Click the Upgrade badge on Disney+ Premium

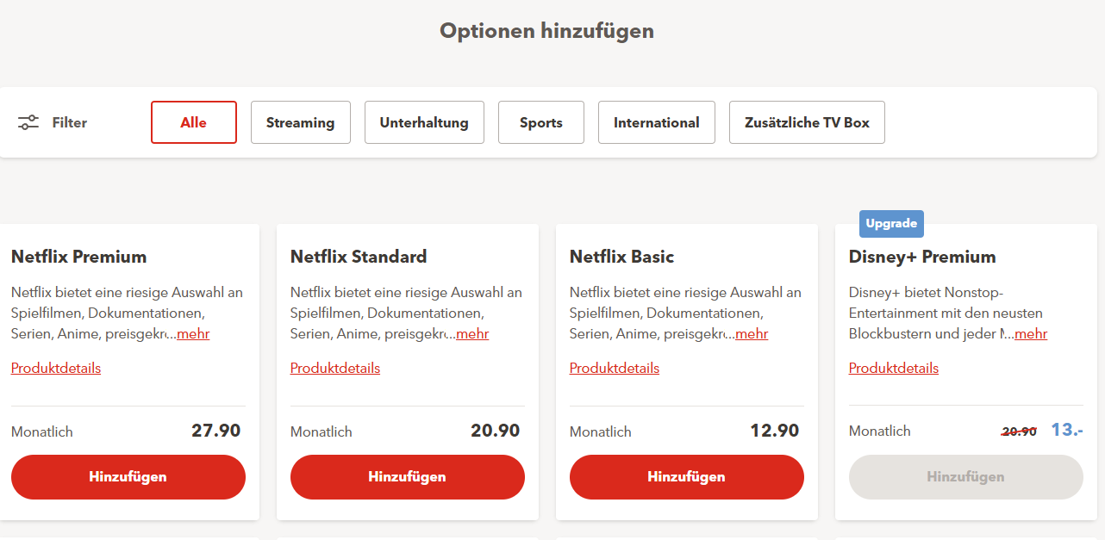point(891,224)
